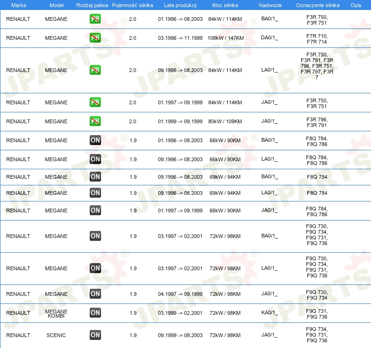Click the ON diesel icon in the 66kW JA0/1_ row
371x348 pixels.
tap(95, 211)
